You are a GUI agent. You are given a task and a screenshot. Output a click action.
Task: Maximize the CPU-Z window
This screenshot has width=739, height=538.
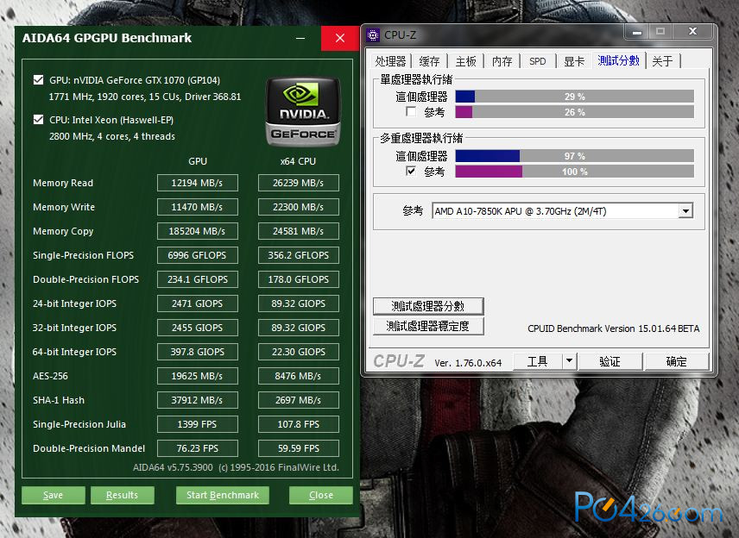click(x=660, y=32)
